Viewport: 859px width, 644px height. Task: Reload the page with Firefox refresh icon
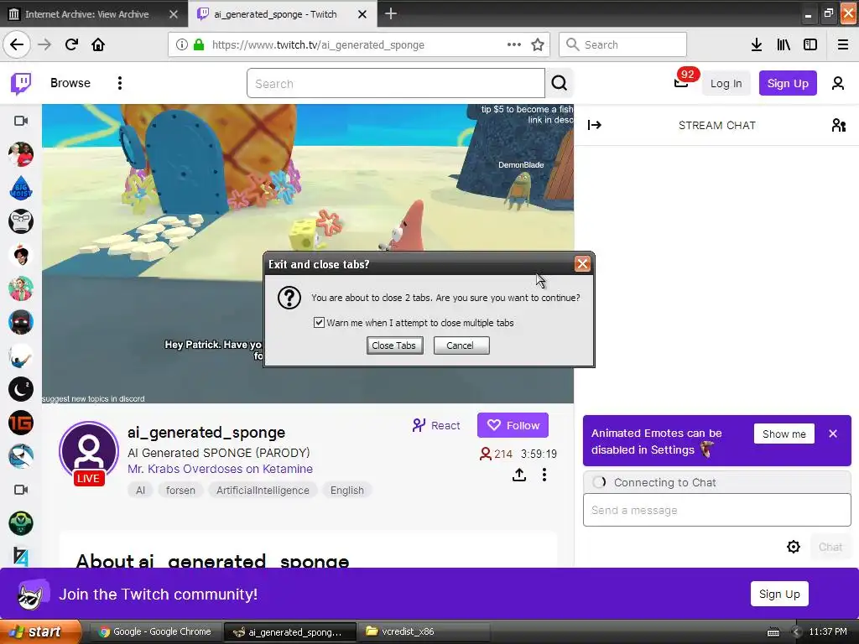[x=71, y=44]
